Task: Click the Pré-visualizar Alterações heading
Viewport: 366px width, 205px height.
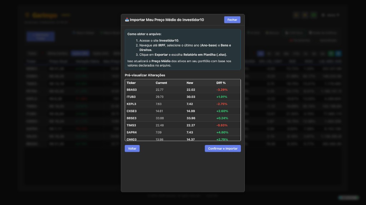Action: [x=145, y=75]
